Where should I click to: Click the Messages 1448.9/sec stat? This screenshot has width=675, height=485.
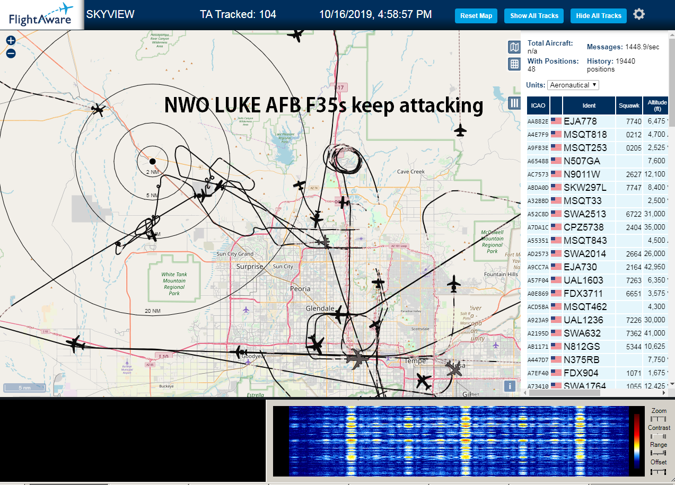623,47
